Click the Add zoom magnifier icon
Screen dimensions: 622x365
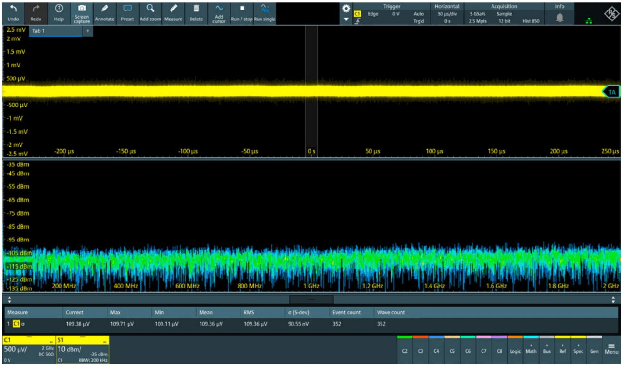(150, 10)
